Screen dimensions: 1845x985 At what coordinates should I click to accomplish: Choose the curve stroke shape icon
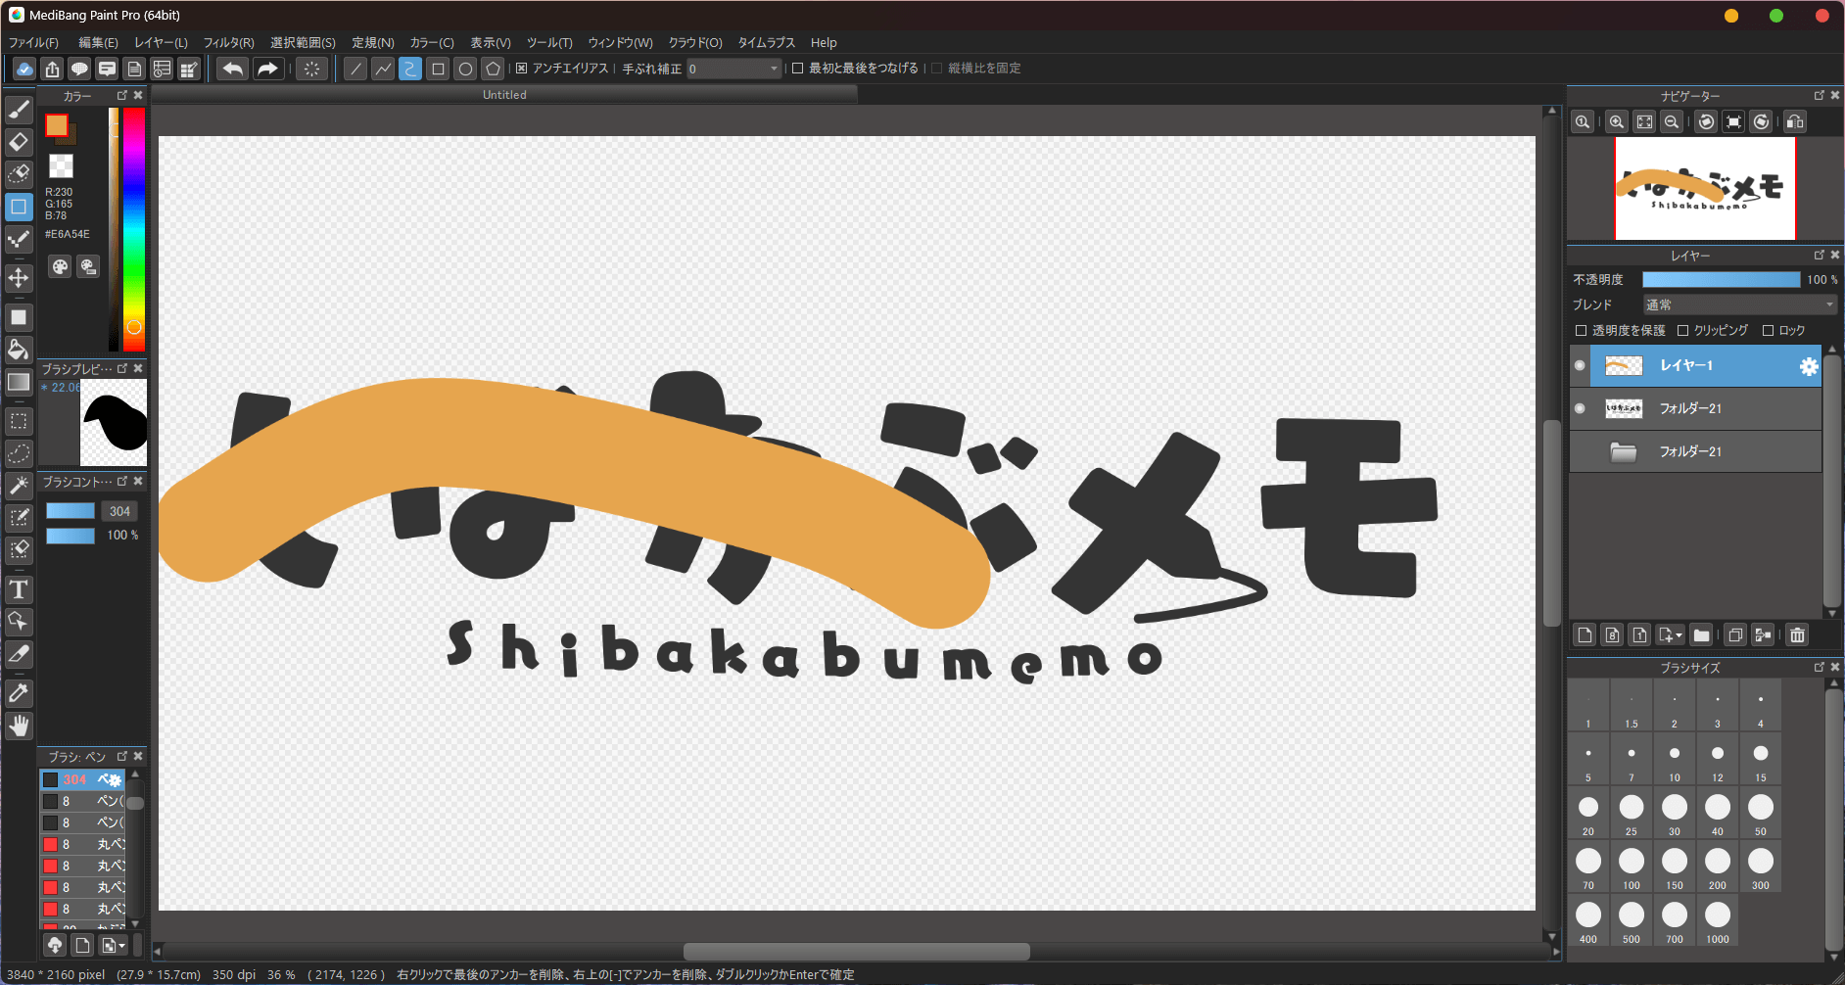coord(410,69)
